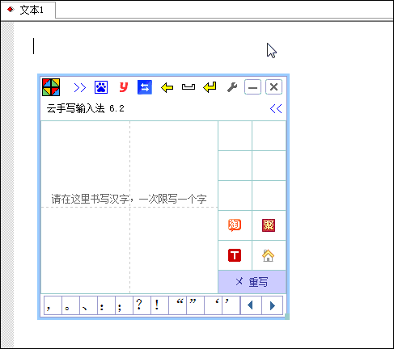Viewport: 394px width, 349px height.
Task: Close the handwriting input panel
Action: click(x=273, y=87)
